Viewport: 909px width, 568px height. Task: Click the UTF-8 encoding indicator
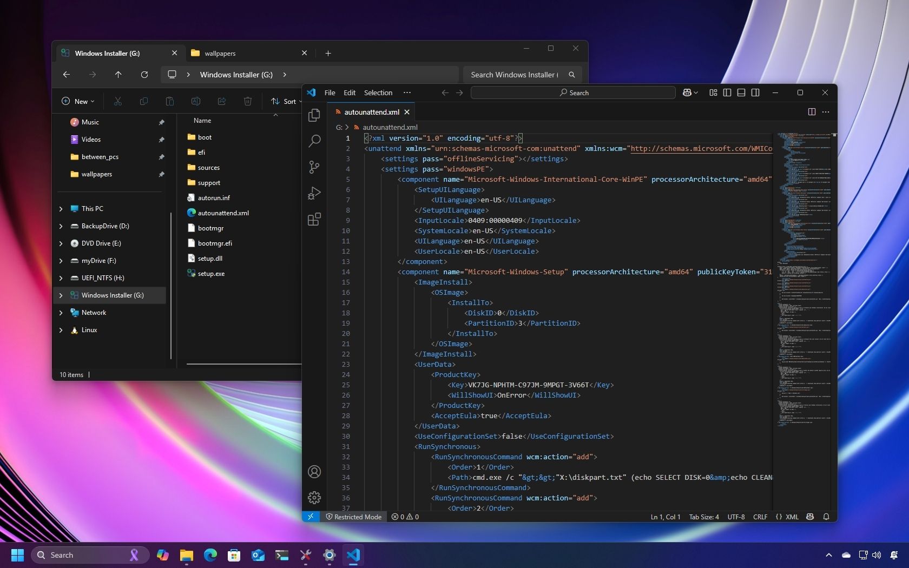[x=735, y=517]
